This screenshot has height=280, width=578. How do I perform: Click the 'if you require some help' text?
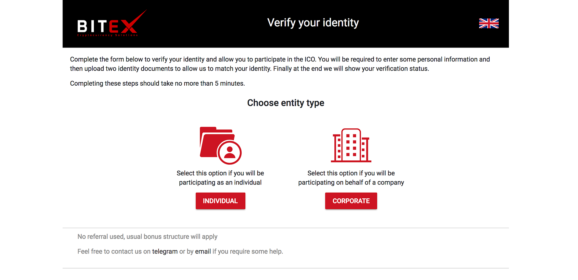248,251
